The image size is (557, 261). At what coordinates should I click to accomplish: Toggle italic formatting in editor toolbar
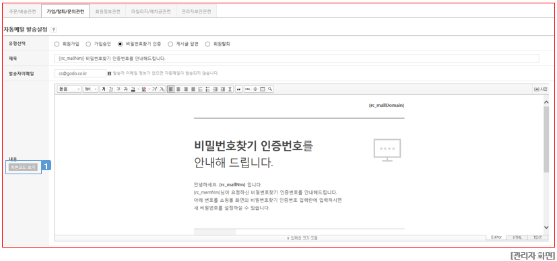119,89
